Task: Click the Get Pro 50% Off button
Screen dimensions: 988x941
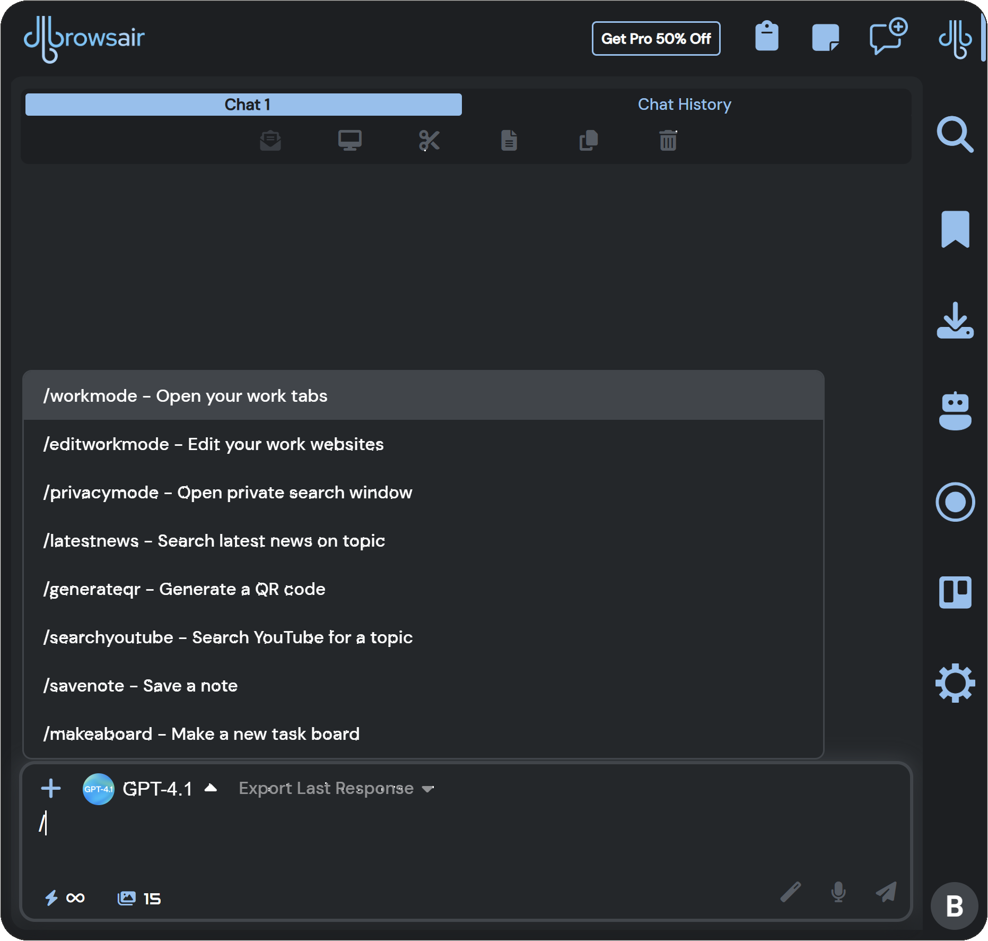Action: tap(656, 38)
